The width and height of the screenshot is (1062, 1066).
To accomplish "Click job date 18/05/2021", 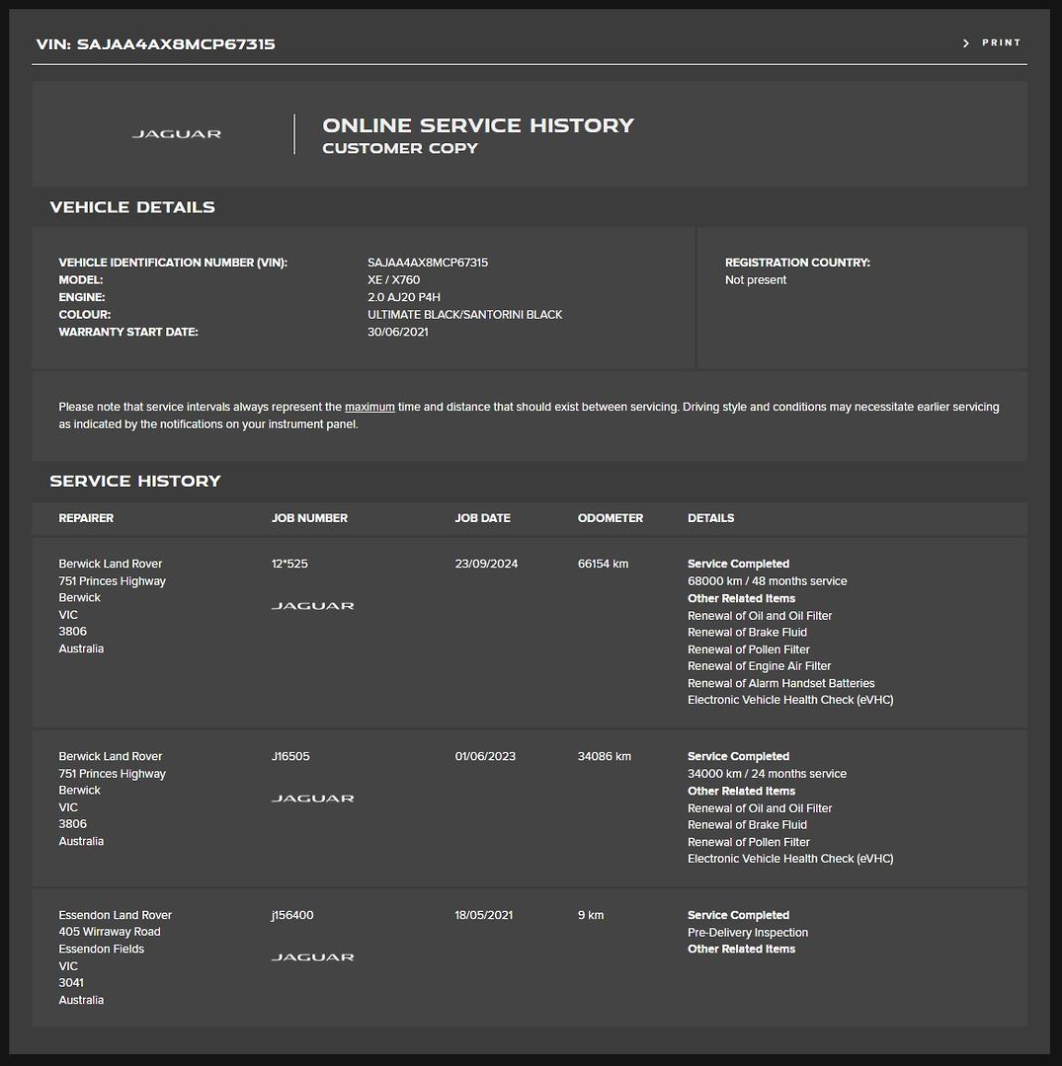I will tap(484, 915).
